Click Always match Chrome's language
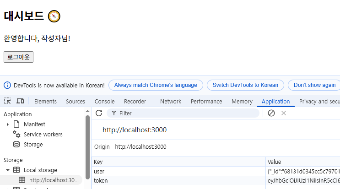Viewport: 340px width, 189px height. click(156, 85)
